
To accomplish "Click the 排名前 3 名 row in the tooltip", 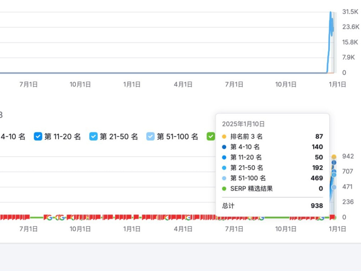I will tap(272, 137).
